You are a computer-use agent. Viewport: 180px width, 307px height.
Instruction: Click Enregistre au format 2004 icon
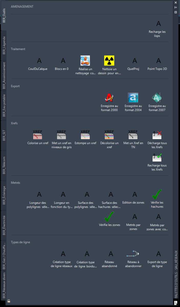pyautogui.click(x=133, y=98)
